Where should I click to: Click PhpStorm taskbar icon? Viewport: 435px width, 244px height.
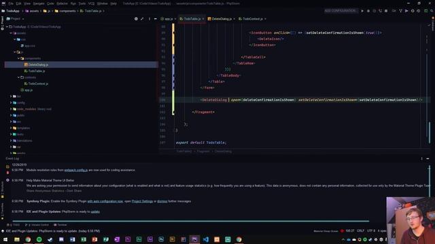pos(194,239)
